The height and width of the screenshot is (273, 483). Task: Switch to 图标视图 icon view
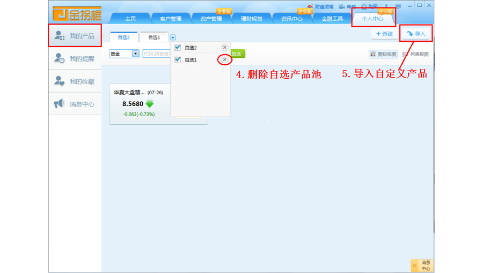[x=383, y=54]
